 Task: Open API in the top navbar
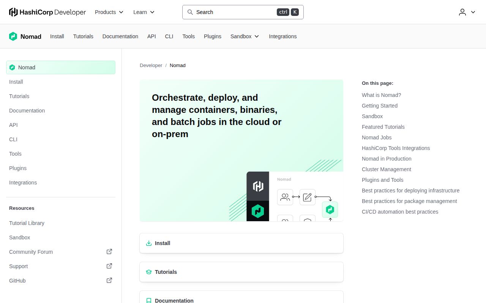[x=151, y=36]
